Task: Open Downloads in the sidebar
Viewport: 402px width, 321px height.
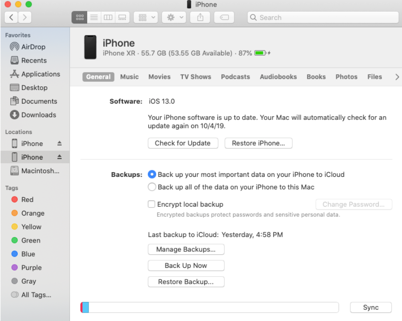Action: coord(35,115)
